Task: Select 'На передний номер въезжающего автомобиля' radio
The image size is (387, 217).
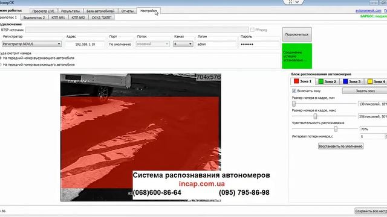Action: click(x=1, y=58)
